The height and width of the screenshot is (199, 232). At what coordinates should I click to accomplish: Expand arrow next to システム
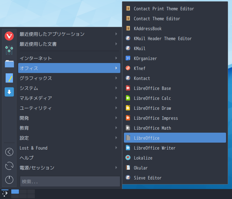[116, 88]
